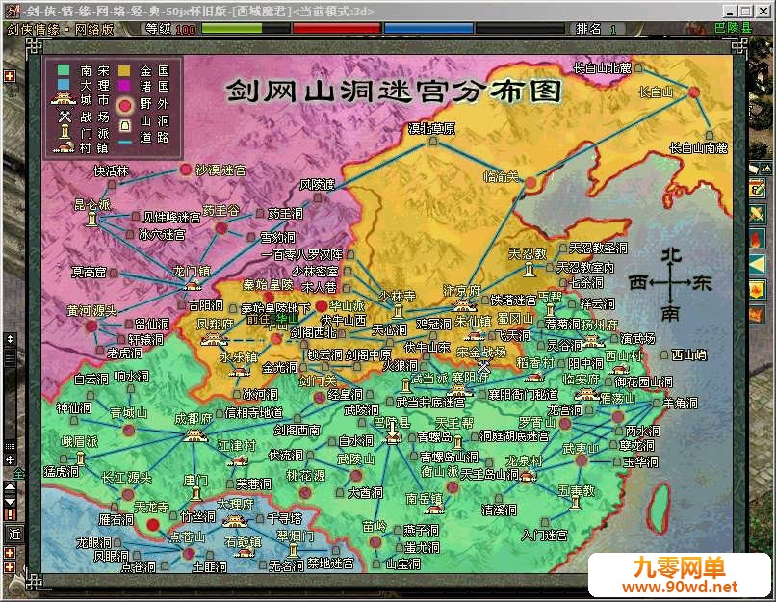Click the 扬州府 city icon
This screenshot has height=602, width=776.
(592, 341)
